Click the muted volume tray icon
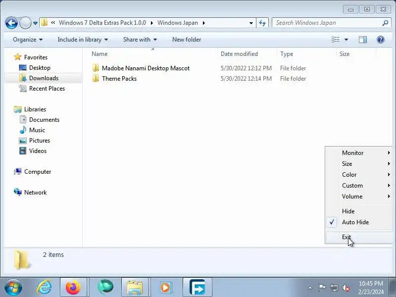 point(346,288)
